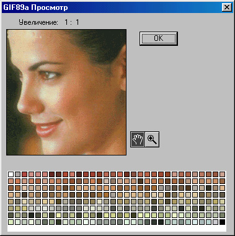Close the GIF89a Просмотр dialog
Screen dimensions: 235x236
pos(227,7)
